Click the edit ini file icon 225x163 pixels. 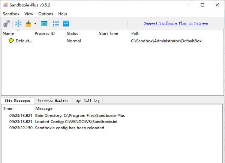[x=44, y=23]
